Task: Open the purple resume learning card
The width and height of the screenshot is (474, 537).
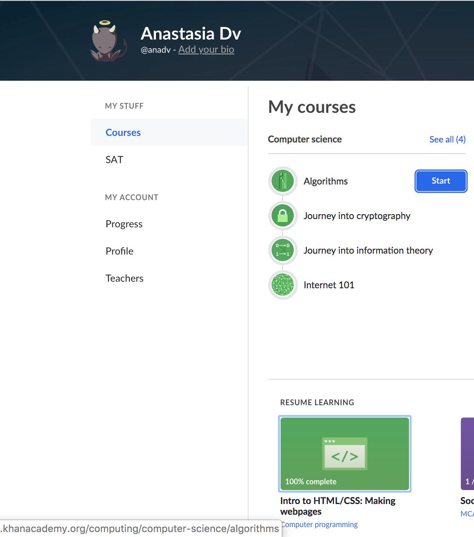Action: tap(467, 453)
